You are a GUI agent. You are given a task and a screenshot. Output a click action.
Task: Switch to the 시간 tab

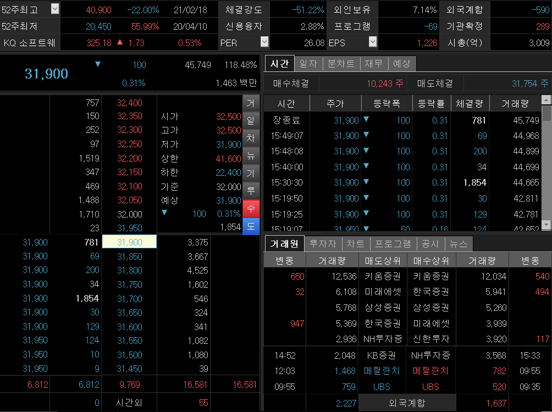[279, 64]
